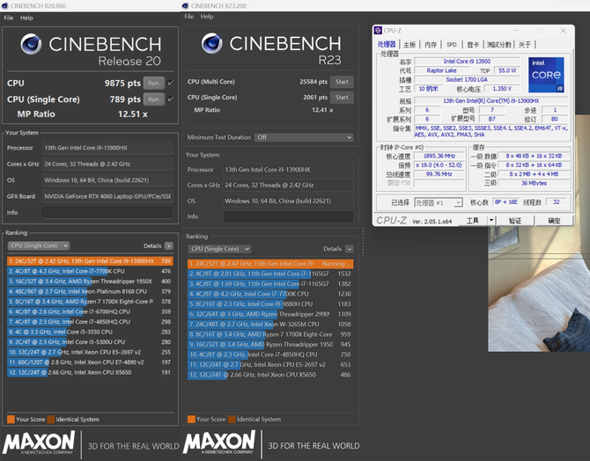Select R23 ranking row Xeon W-3265M CPU
Viewport: 590px width, 461px height.
point(270,324)
